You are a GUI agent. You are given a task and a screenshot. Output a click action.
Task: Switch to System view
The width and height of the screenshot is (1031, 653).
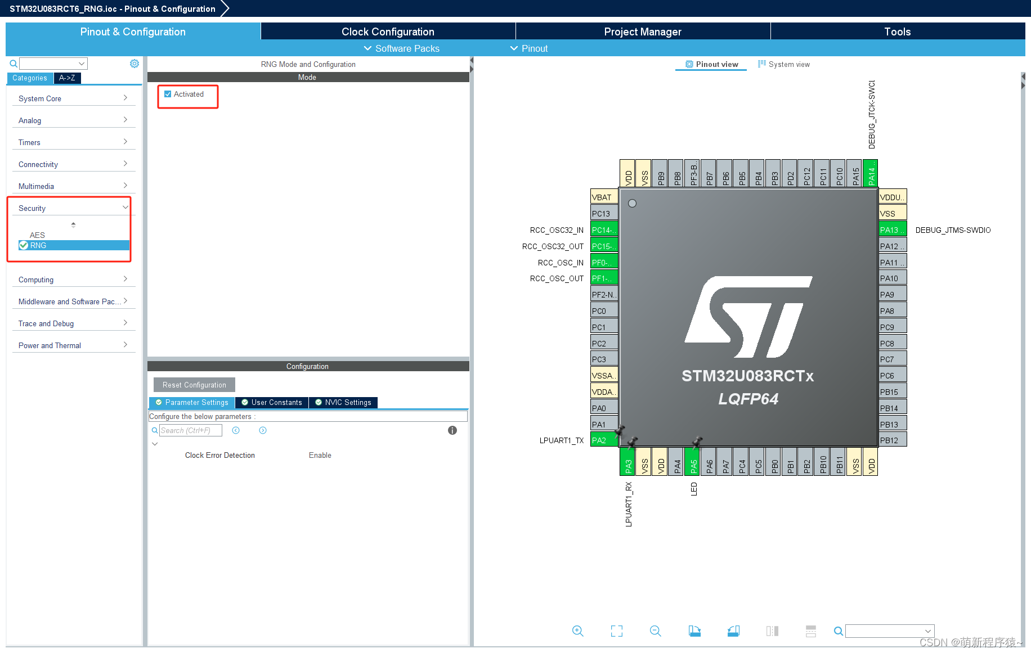784,64
